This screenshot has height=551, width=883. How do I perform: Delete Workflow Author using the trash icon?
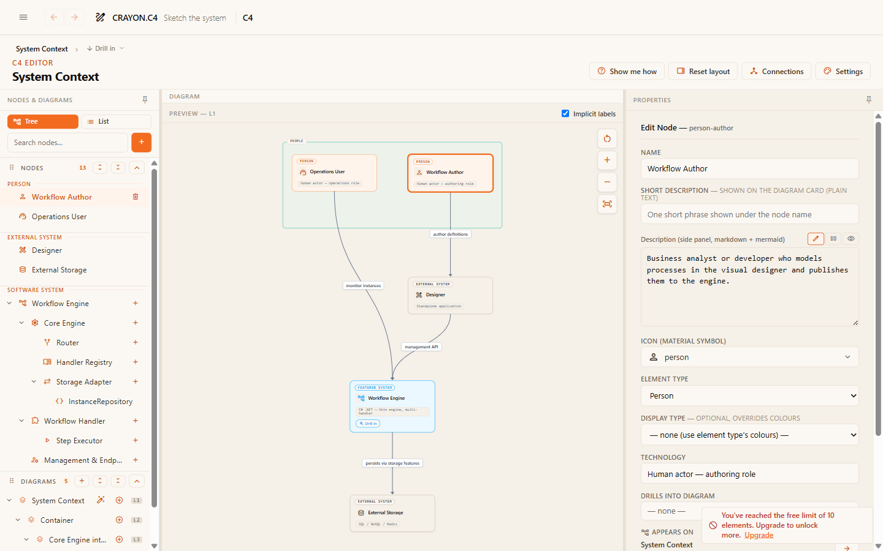coord(136,197)
